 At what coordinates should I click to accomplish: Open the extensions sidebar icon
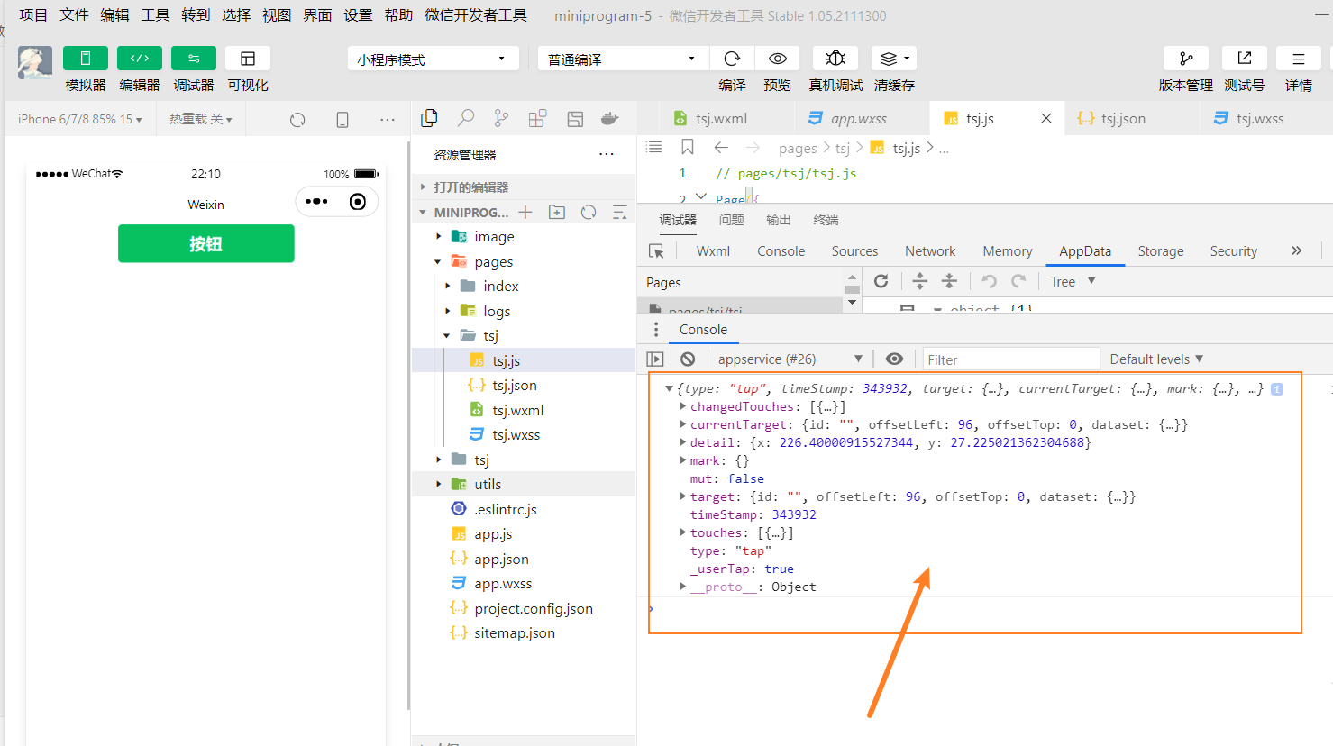pos(537,118)
